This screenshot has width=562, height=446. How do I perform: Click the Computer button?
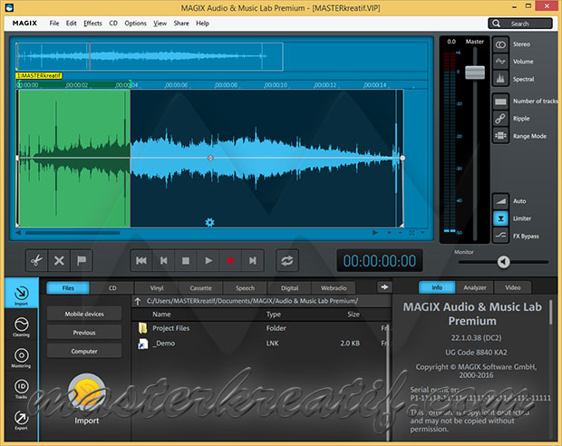pos(84,352)
